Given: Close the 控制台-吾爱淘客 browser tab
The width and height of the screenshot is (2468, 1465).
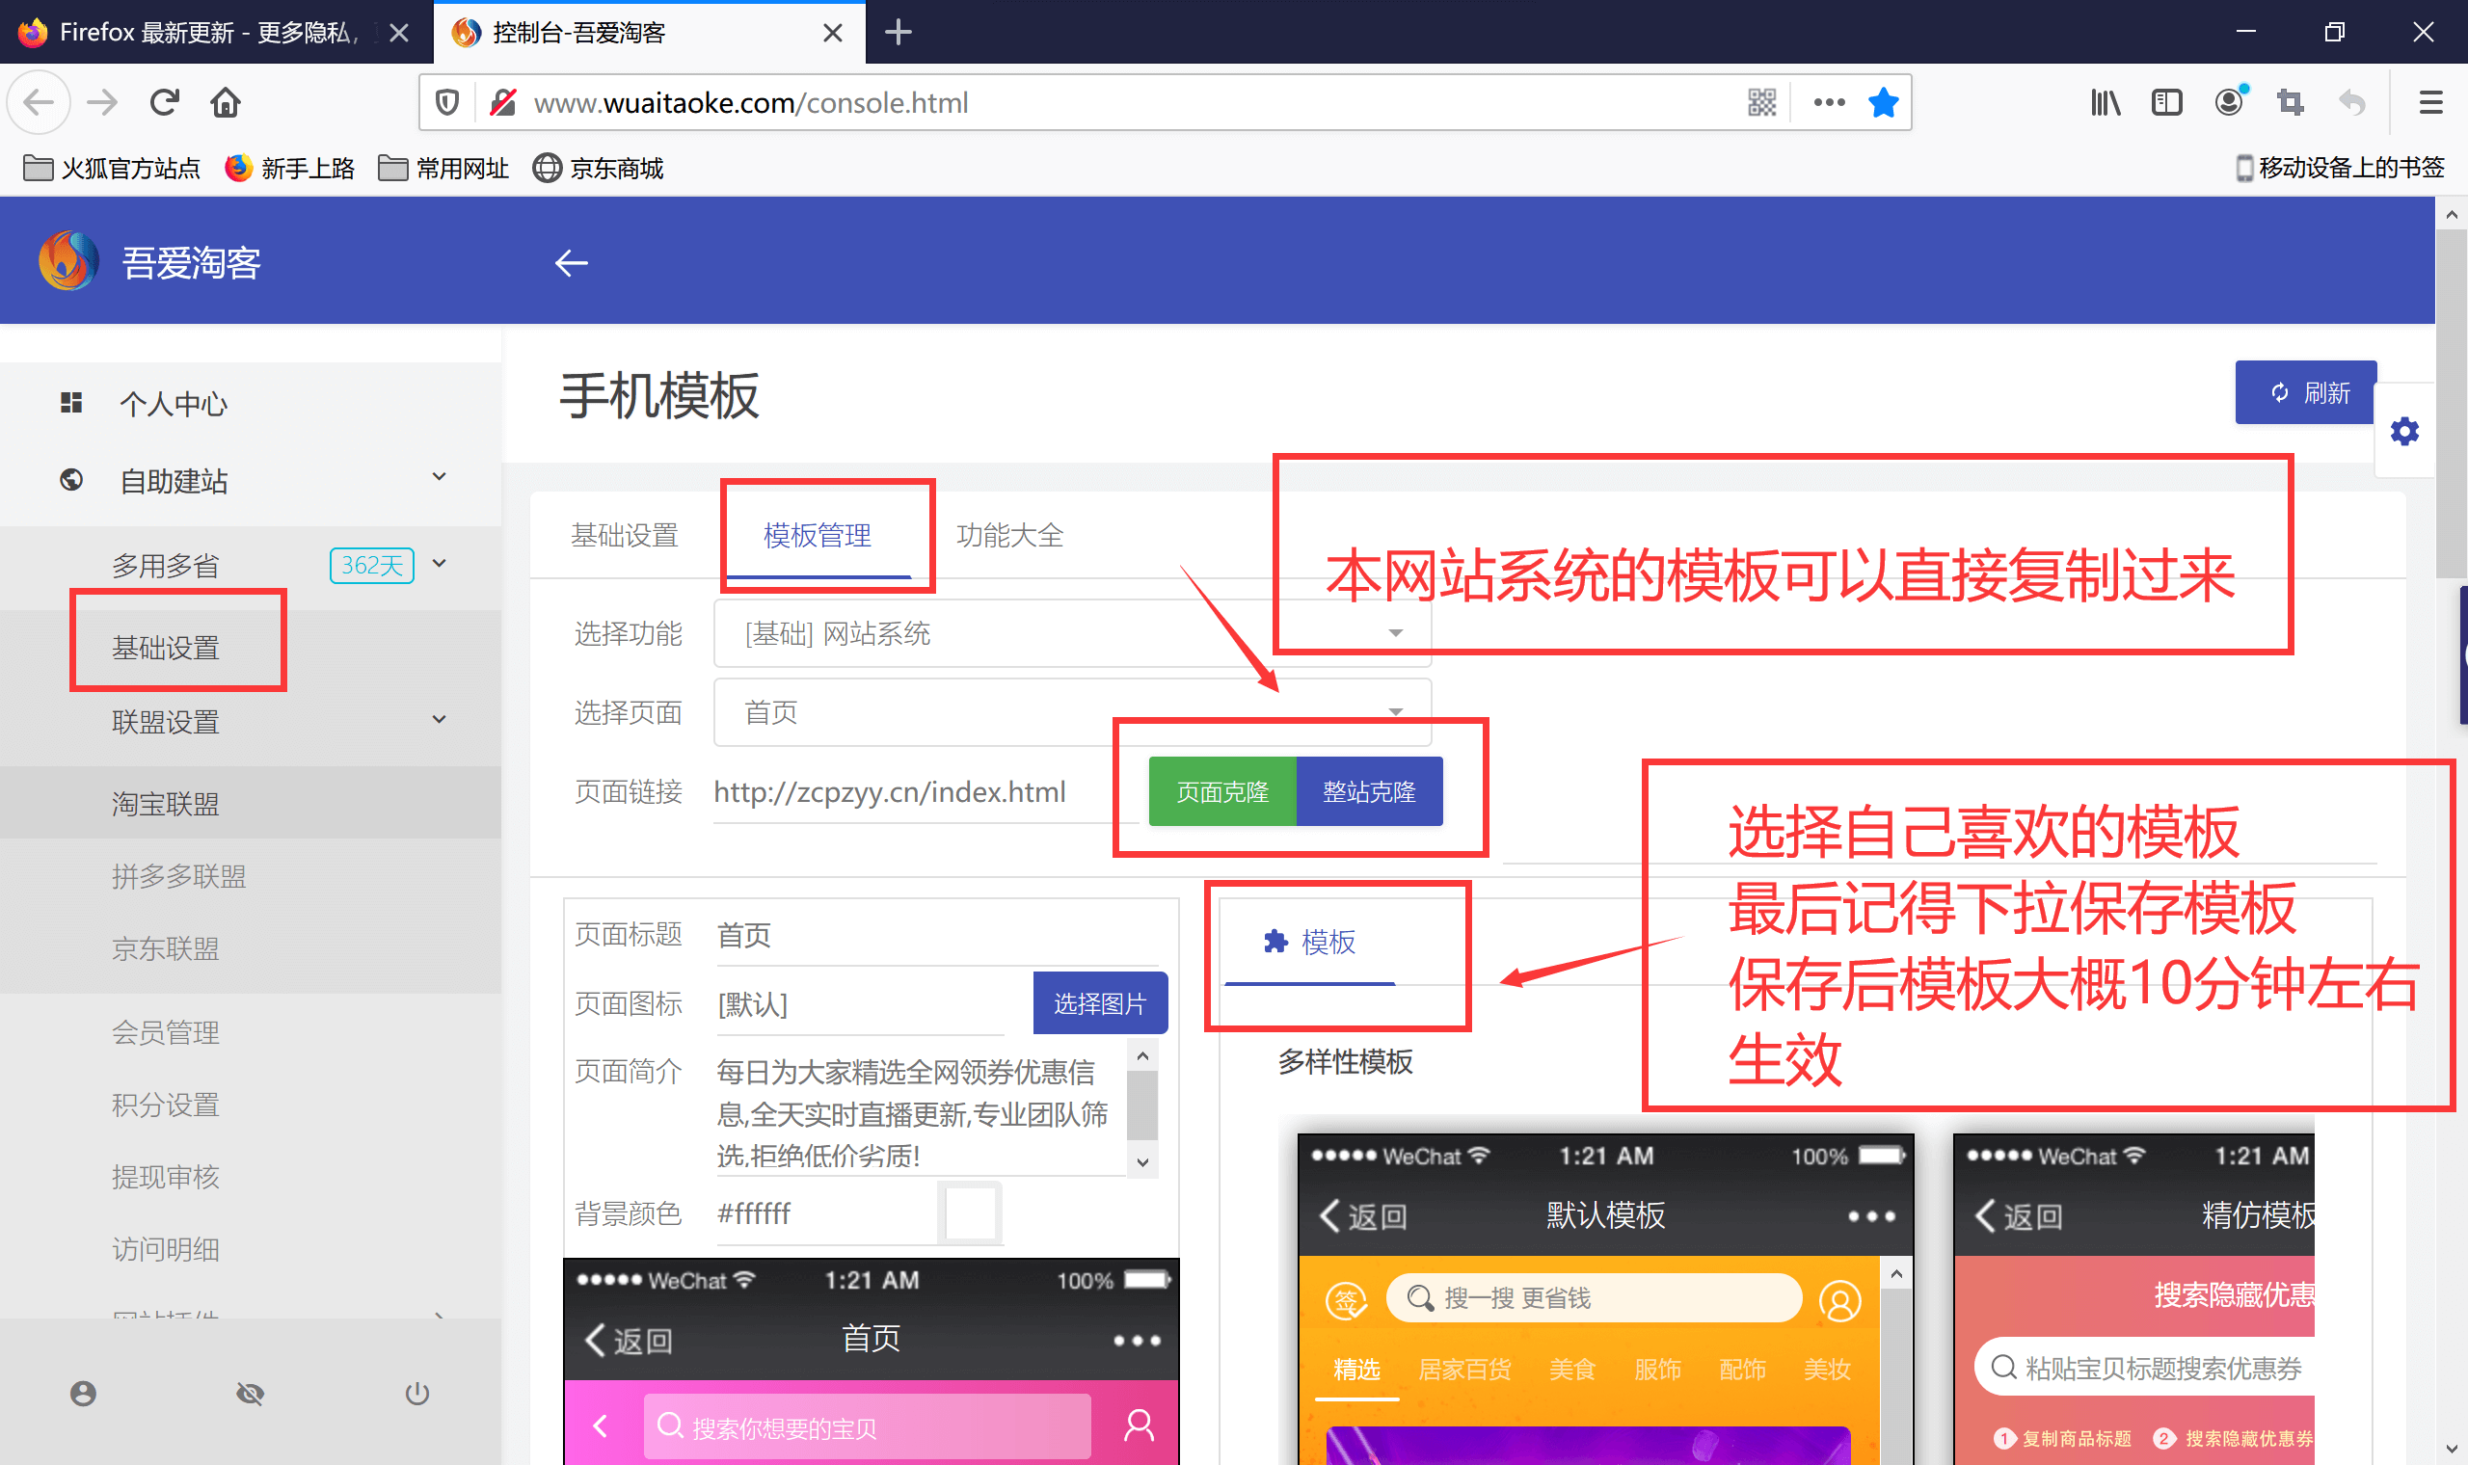Looking at the screenshot, I should tap(832, 33).
